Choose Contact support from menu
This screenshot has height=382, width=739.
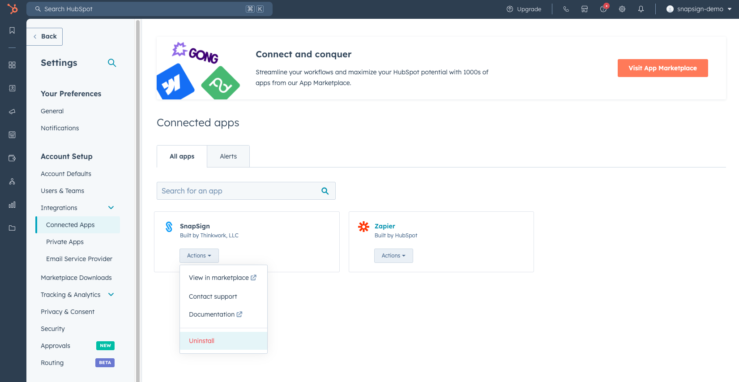223,296
